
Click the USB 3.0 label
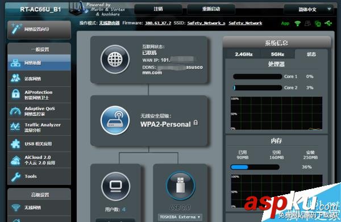click(180, 207)
